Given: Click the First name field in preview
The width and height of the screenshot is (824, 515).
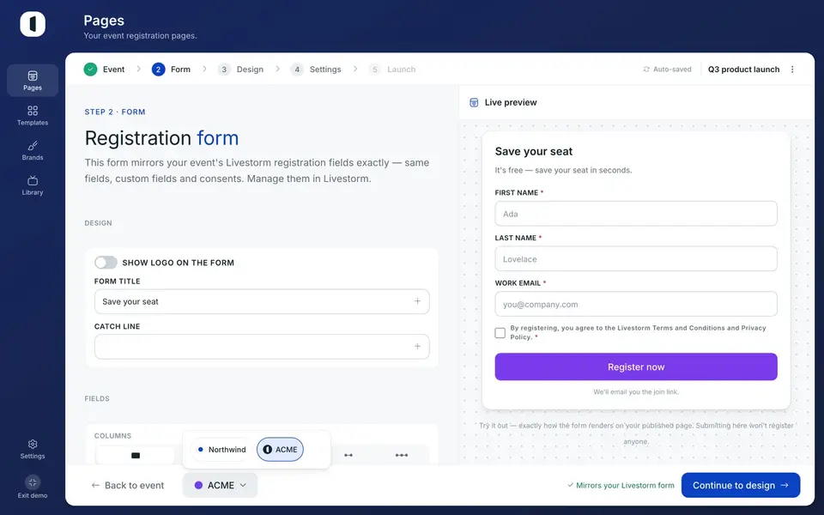Looking at the screenshot, I should [636, 214].
